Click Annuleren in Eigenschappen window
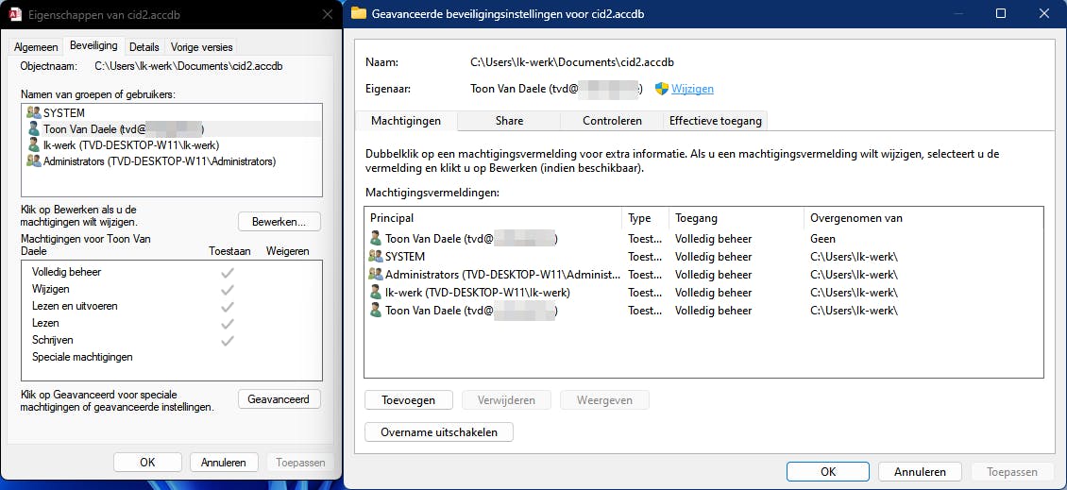 (224, 462)
